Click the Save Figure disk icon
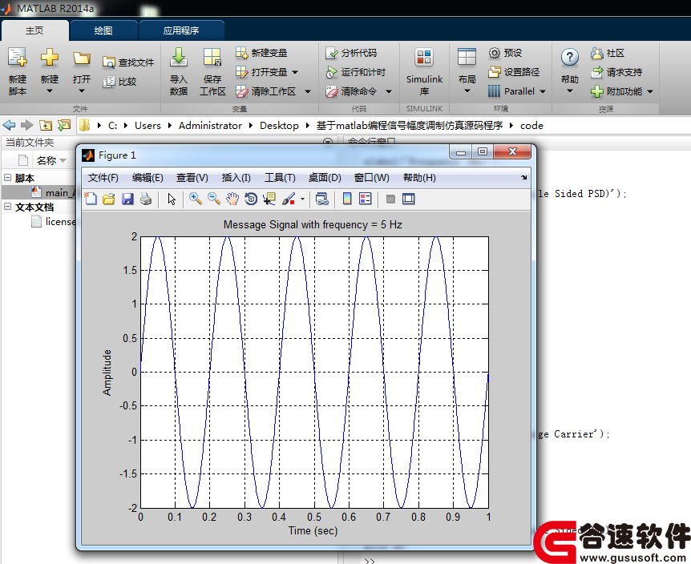 pos(127,199)
